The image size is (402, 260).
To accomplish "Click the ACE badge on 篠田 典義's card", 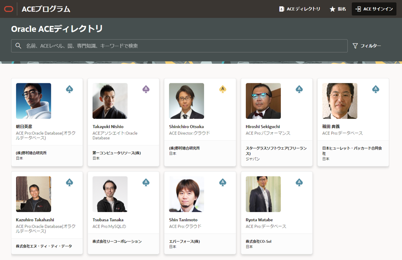I will [375, 89].
